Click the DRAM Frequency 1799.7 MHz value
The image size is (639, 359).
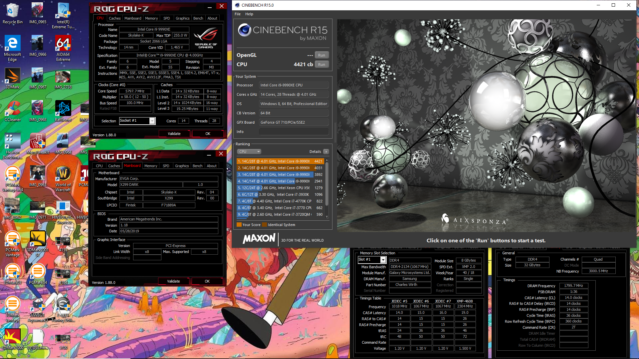[573, 286]
